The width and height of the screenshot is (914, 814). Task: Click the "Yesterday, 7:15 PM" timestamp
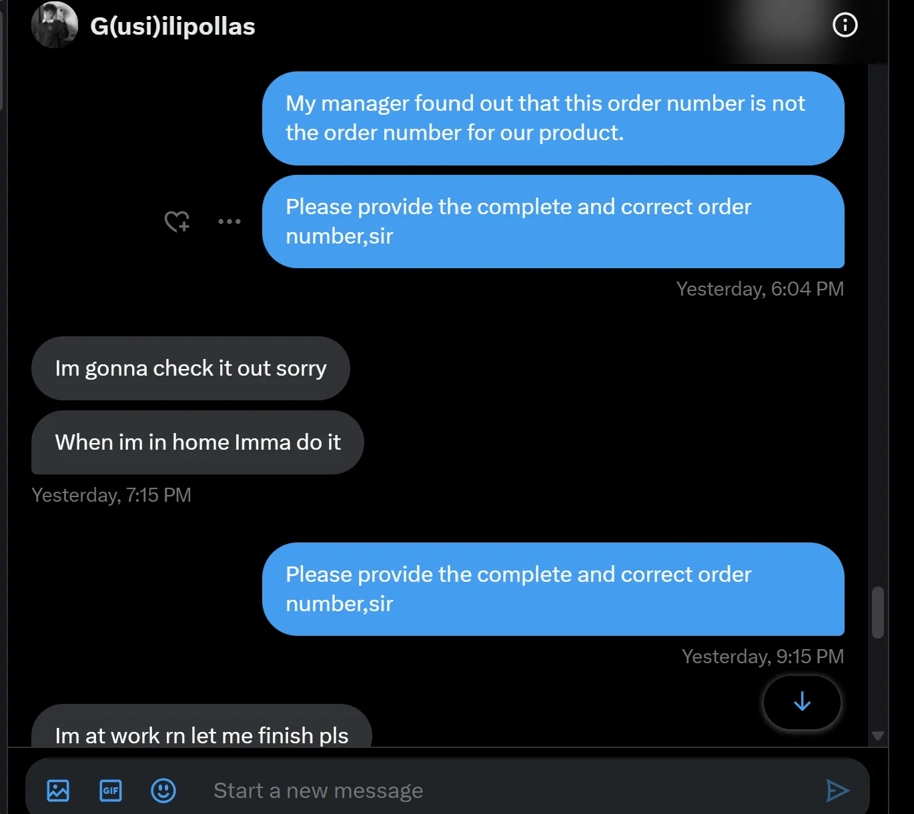tap(111, 495)
